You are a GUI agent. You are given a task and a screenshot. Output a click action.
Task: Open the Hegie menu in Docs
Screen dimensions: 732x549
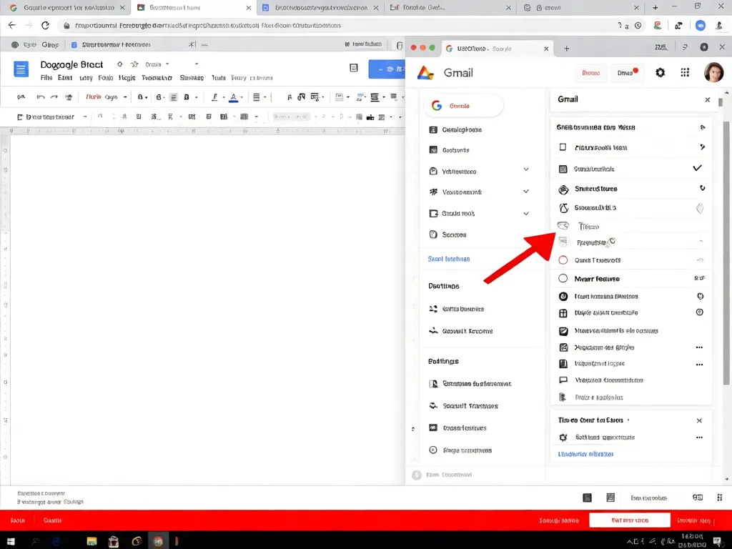tap(127, 78)
